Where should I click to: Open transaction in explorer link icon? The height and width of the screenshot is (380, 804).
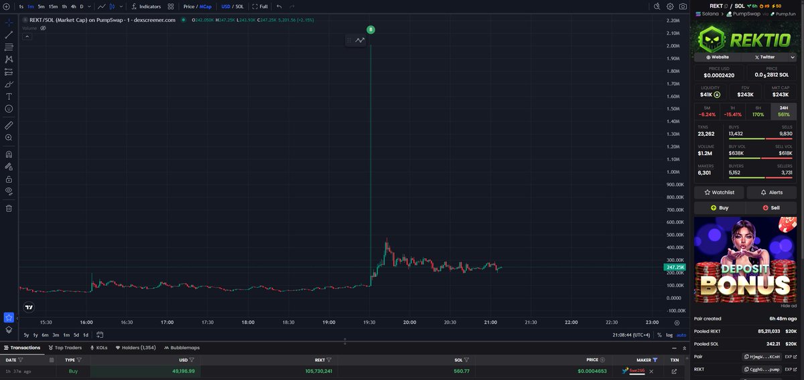(675, 371)
